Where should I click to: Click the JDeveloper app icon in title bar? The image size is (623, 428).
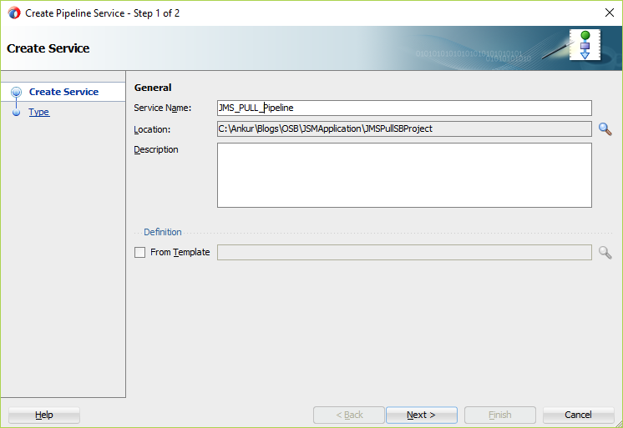pyautogui.click(x=14, y=13)
